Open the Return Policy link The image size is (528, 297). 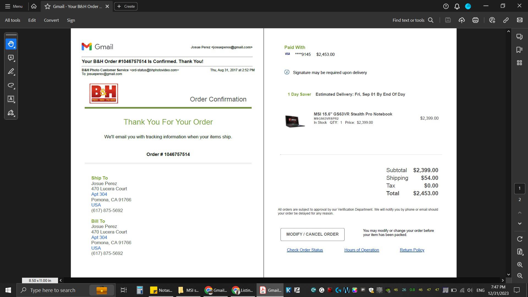pyautogui.click(x=412, y=250)
